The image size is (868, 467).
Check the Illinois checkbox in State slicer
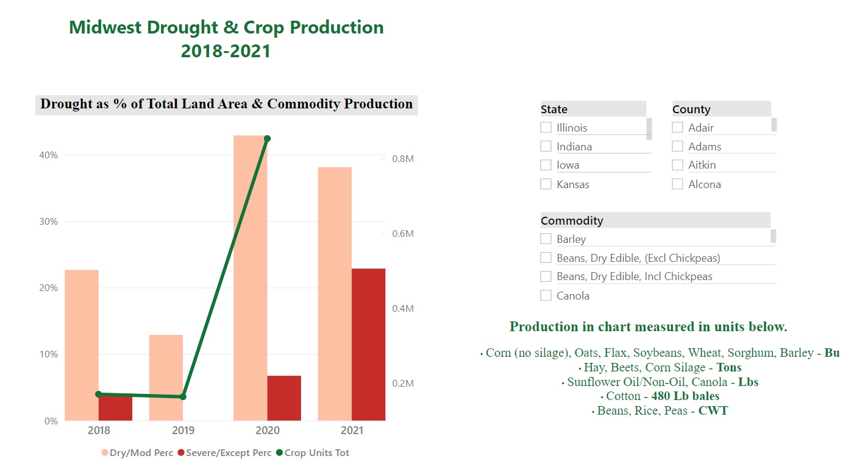tap(545, 127)
